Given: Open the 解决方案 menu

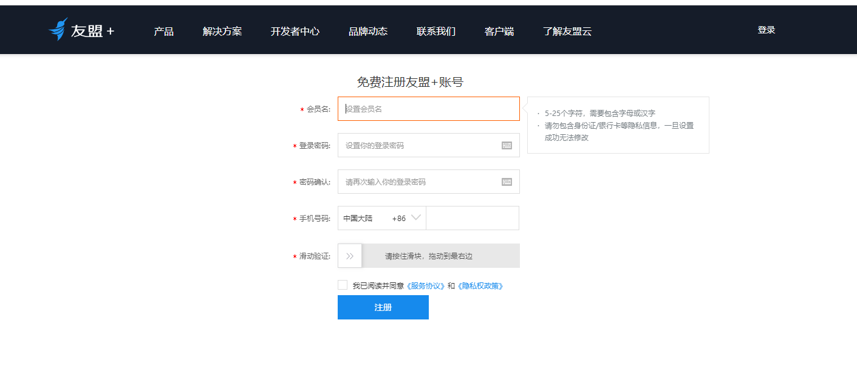Looking at the screenshot, I should point(222,32).
